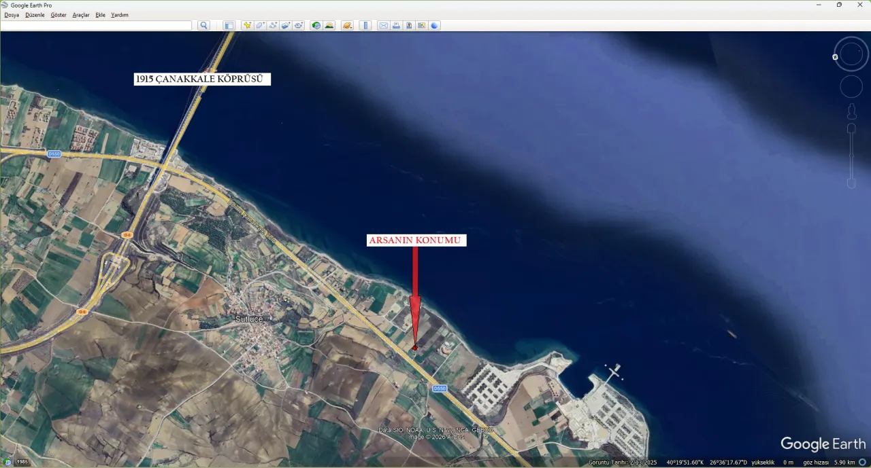
Task: Show historical imagery clock icon
Action: (x=316, y=26)
